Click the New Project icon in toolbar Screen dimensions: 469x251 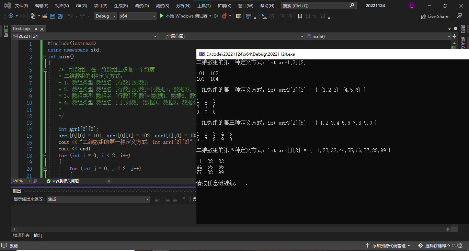click(x=33, y=16)
